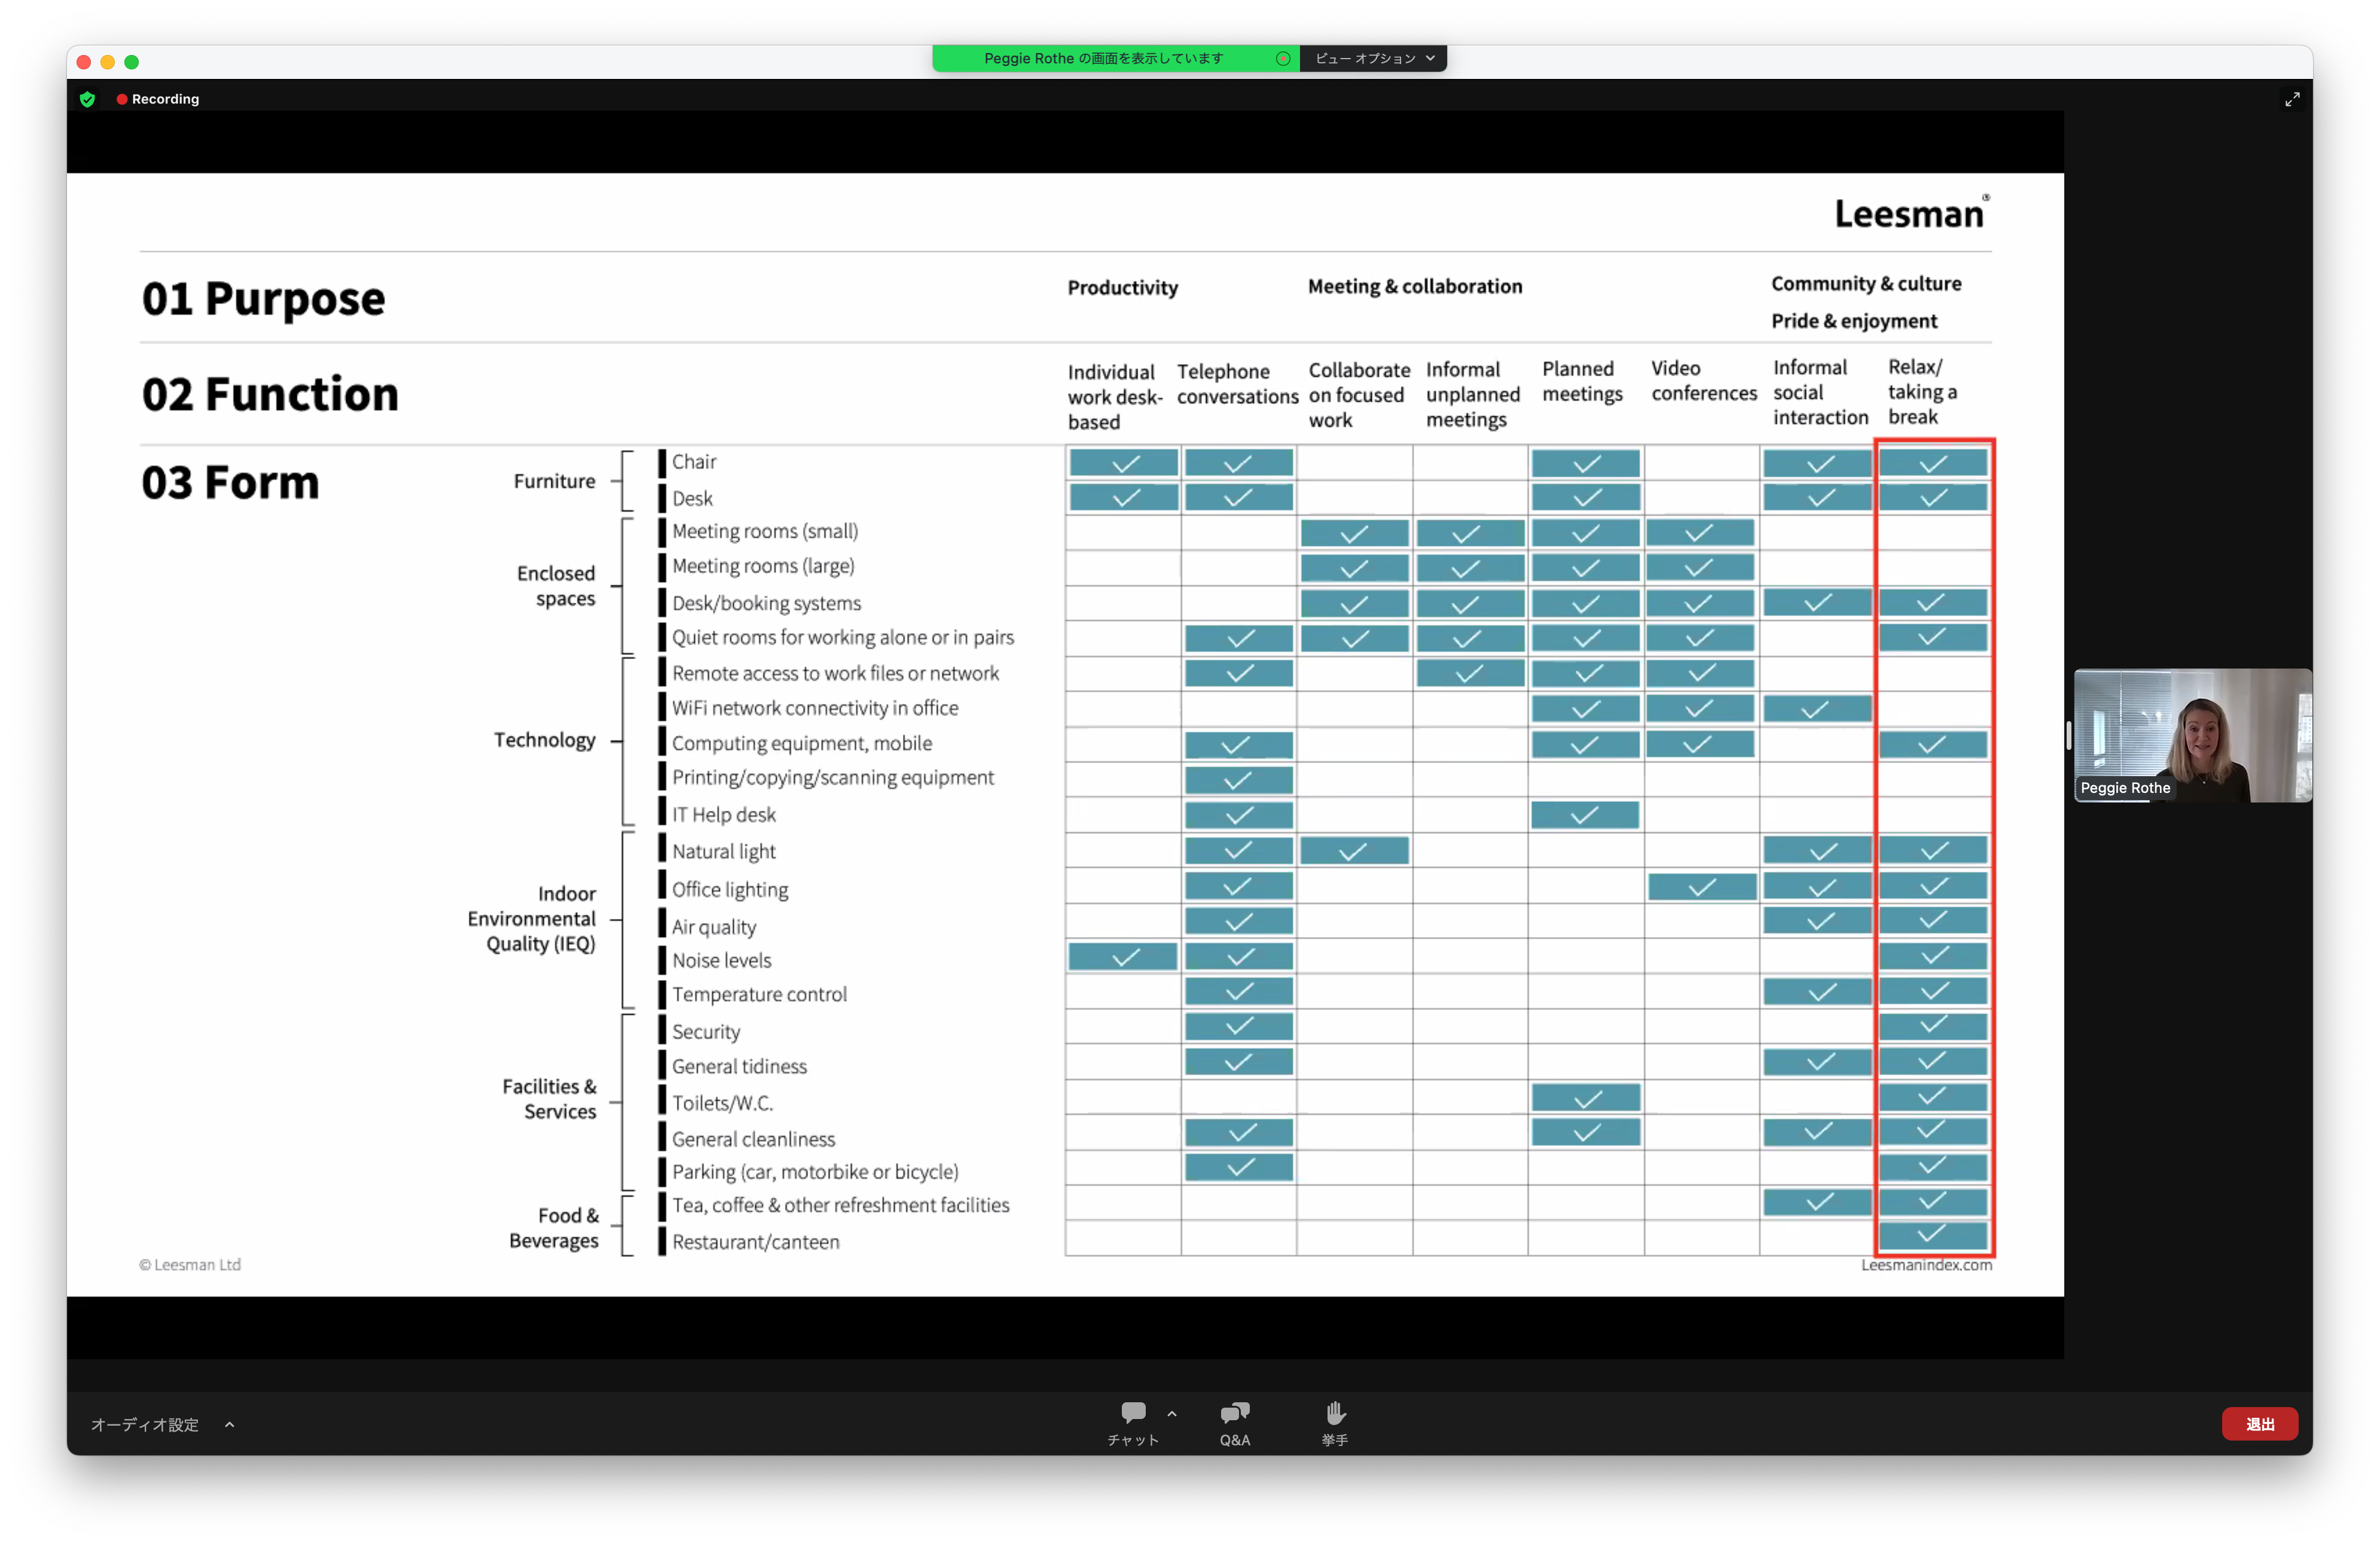The width and height of the screenshot is (2380, 1544).
Task: Open the chat panel icon
Action: pos(1133,1413)
